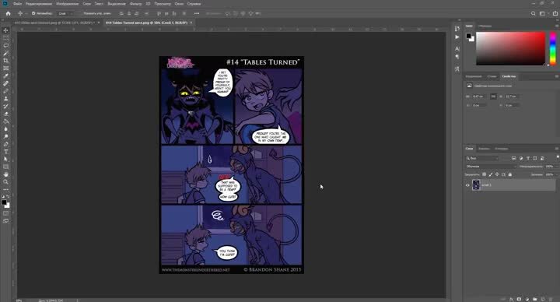Open the History panel icon
This screenshot has height=302, width=560.
point(457,29)
